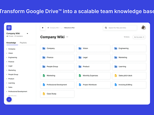This screenshot has height=115, width=154.
Task: Open the ellipsis menu beside Company Wiki title
Action: coord(67,37)
